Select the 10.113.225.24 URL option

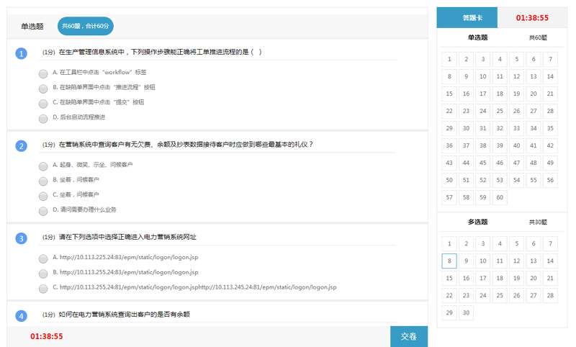point(43,258)
